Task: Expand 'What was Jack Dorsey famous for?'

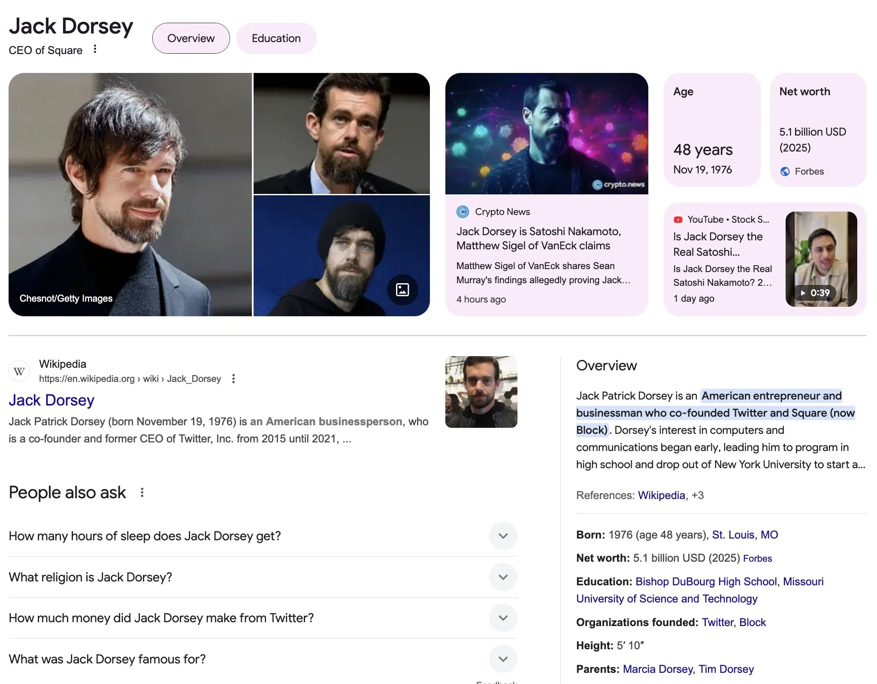Action: (x=503, y=659)
